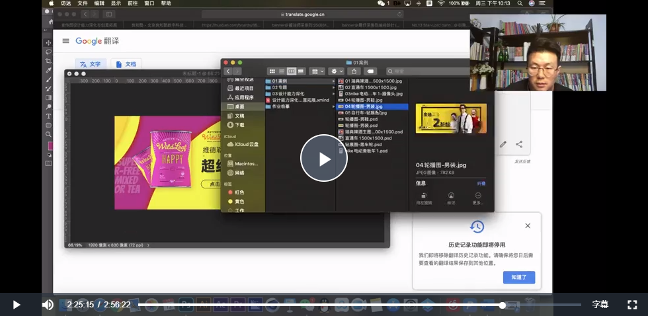
Task: Open the 显示 menu in the macOS menu bar
Action: [x=116, y=3]
